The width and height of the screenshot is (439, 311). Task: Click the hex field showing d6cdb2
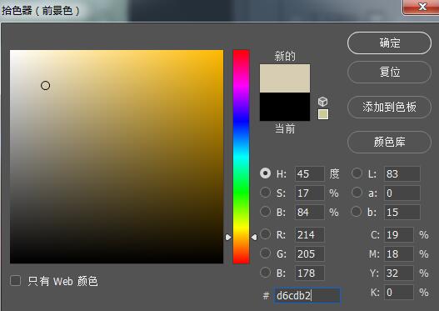coord(307,295)
